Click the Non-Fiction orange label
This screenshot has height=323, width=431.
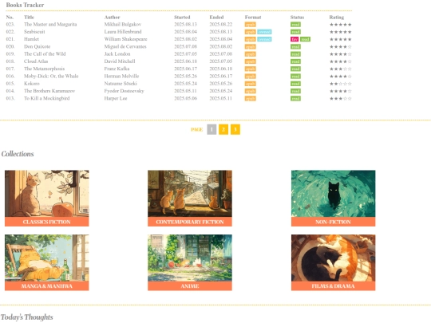(x=333, y=222)
